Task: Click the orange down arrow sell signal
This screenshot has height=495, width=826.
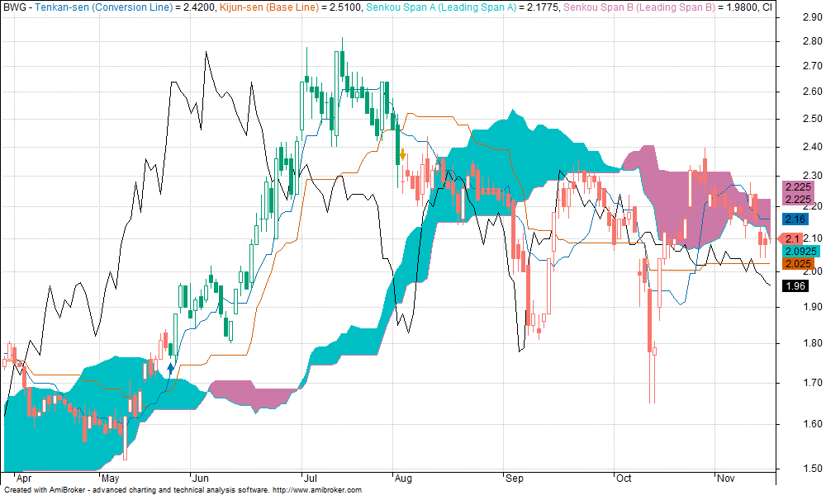Action: coord(402,154)
